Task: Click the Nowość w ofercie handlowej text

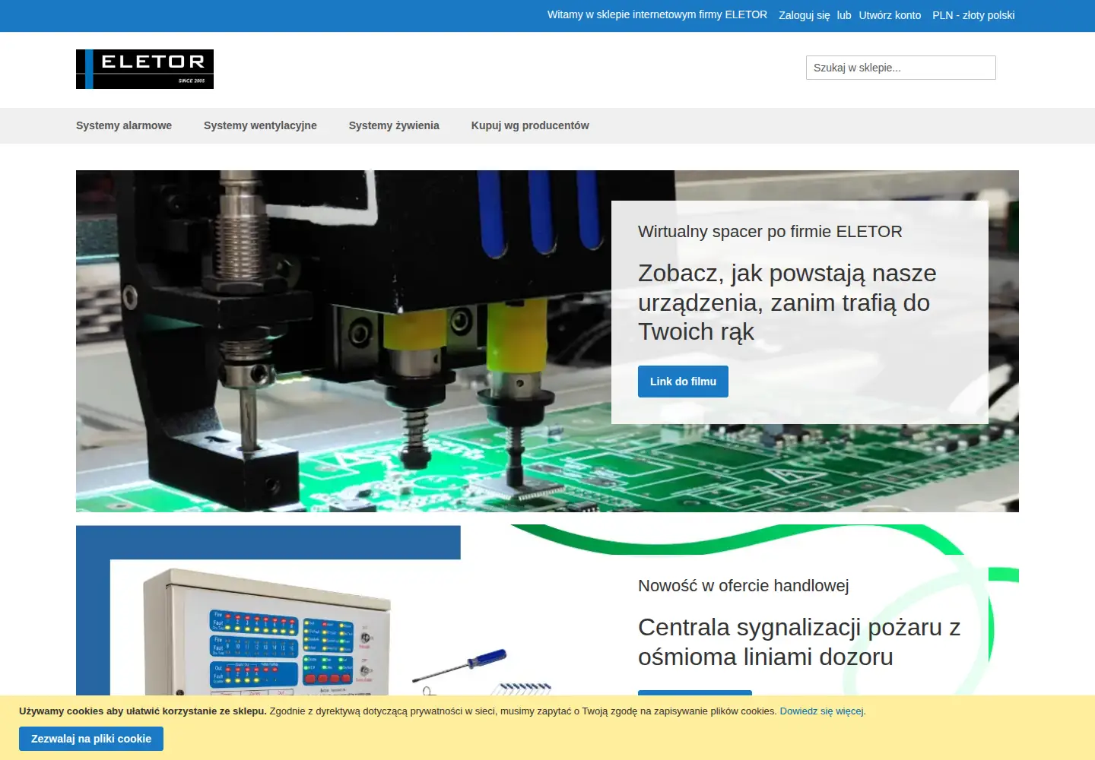Action: pyautogui.click(x=744, y=586)
